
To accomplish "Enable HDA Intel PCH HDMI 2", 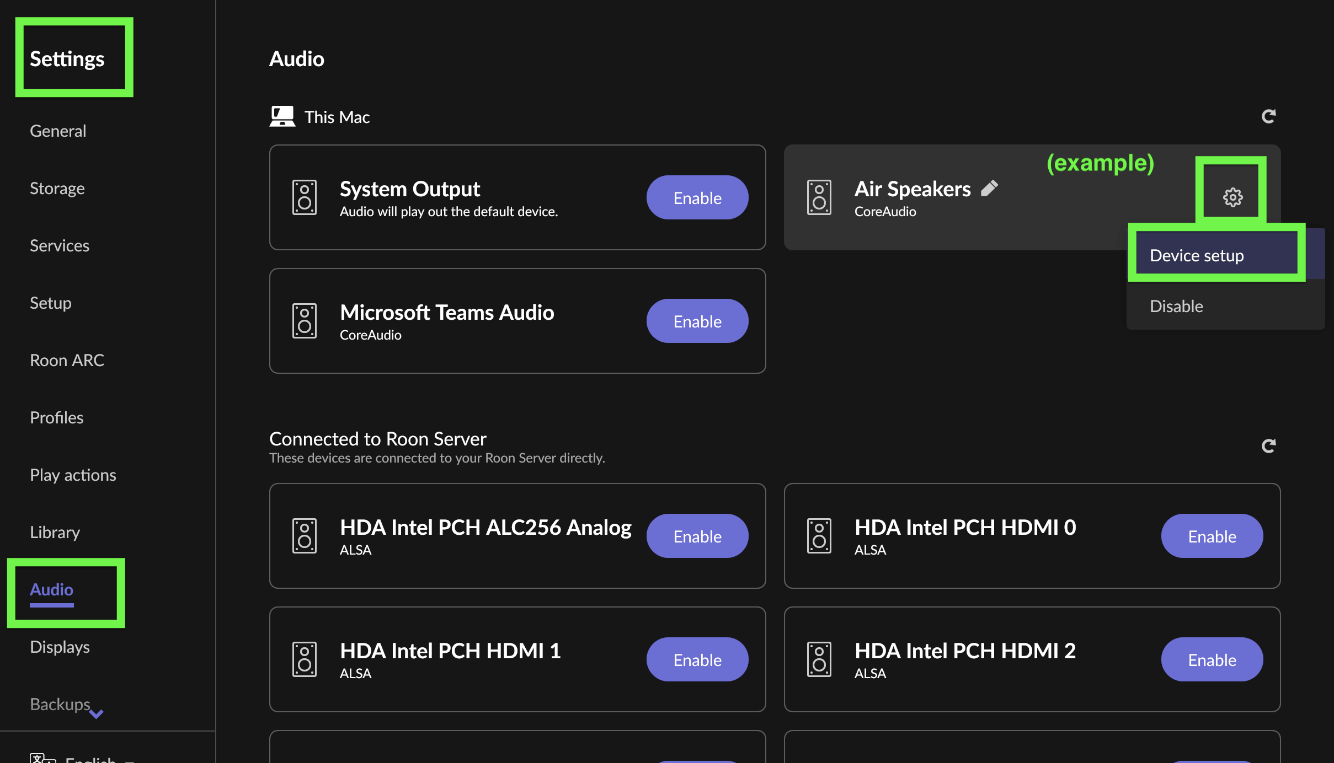I will [1212, 660].
